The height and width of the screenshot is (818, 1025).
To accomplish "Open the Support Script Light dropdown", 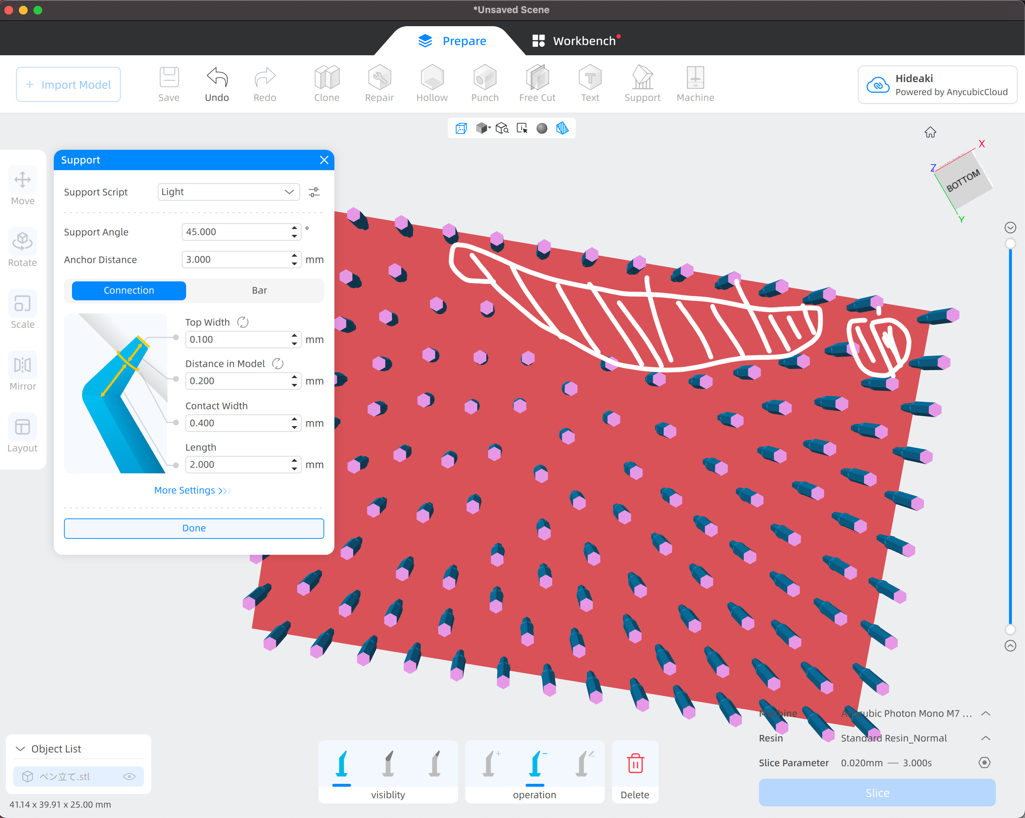I will [x=228, y=192].
